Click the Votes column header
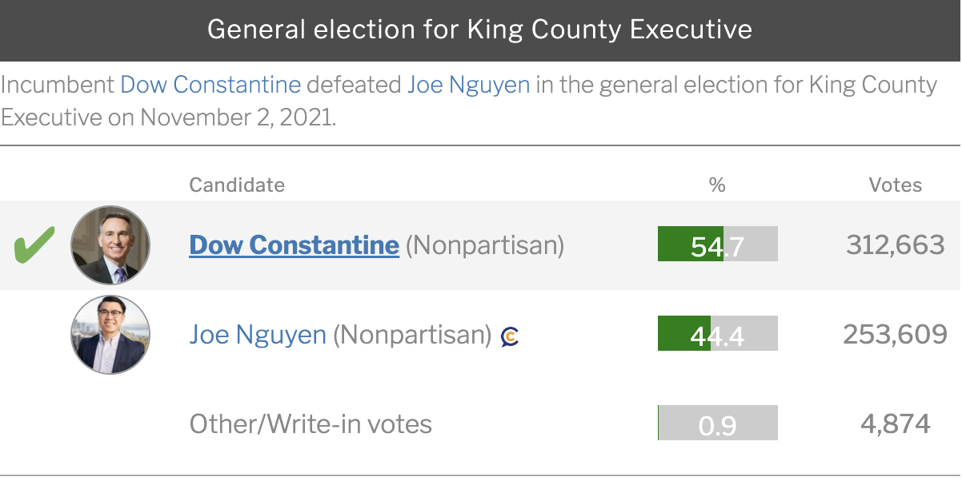This screenshot has height=481, width=962. click(x=895, y=185)
